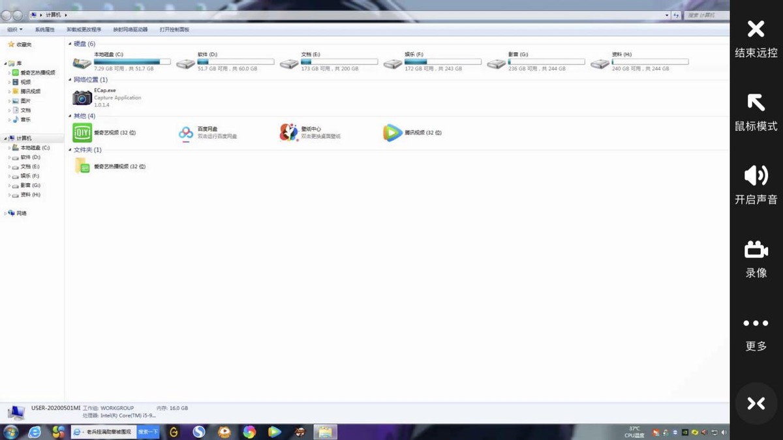Image resolution: width=783 pixels, height=440 pixels.
Task: Switch to 鼠标模式 mouse mode
Action: coord(756,111)
